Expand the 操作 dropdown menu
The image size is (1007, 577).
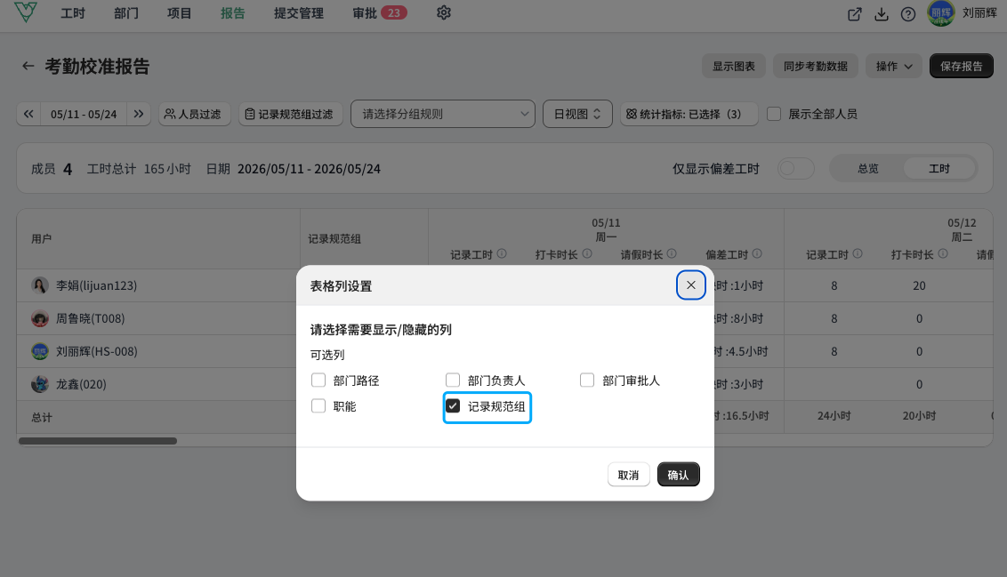pyautogui.click(x=894, y=66)
